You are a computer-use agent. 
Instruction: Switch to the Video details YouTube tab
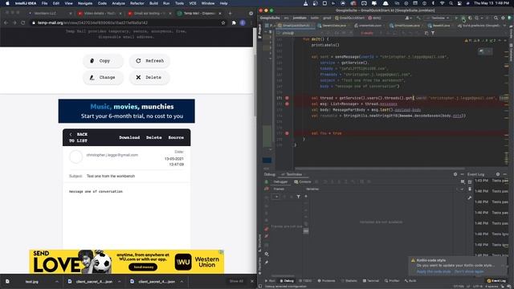click(x=100, y=14)
